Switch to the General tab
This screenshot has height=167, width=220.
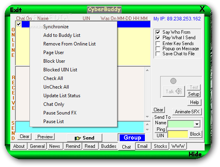37,146
